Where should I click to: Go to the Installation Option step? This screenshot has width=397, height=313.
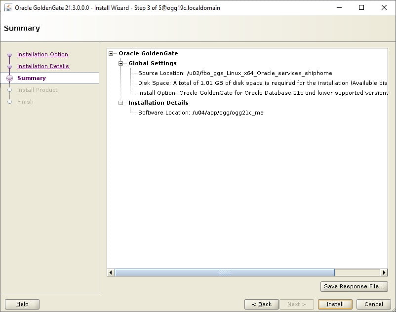click(x=42, y=54)
